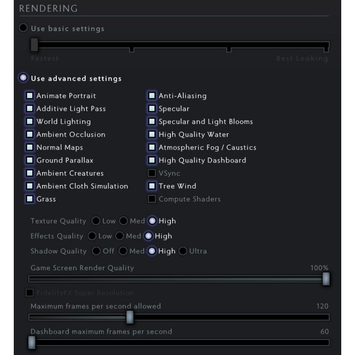
Task: Turn Shadow Quality Off
Action: pyautogui.click(x=96, y=251)
